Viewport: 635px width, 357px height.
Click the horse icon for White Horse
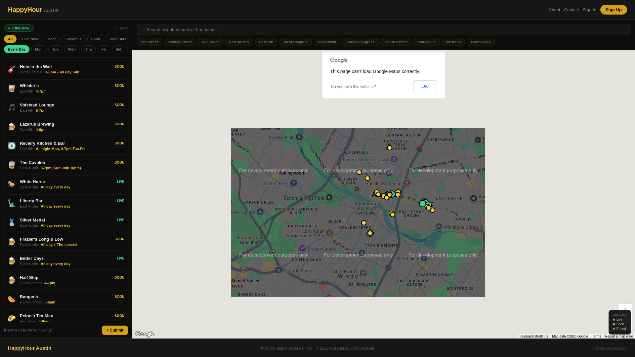click(x=12, y=184)
